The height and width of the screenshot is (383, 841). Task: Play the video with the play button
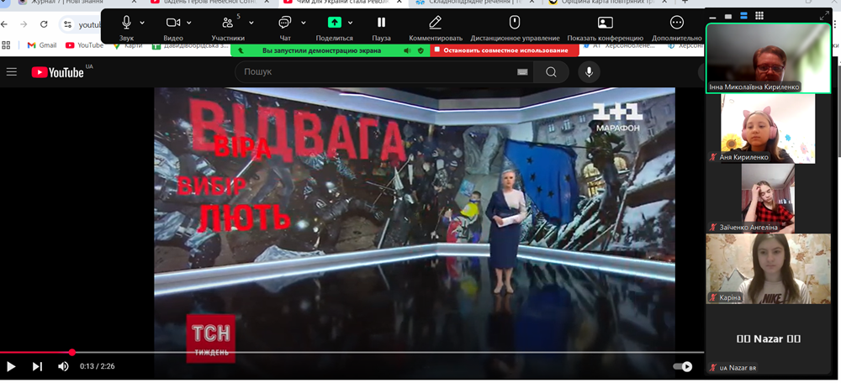[11, 366]
